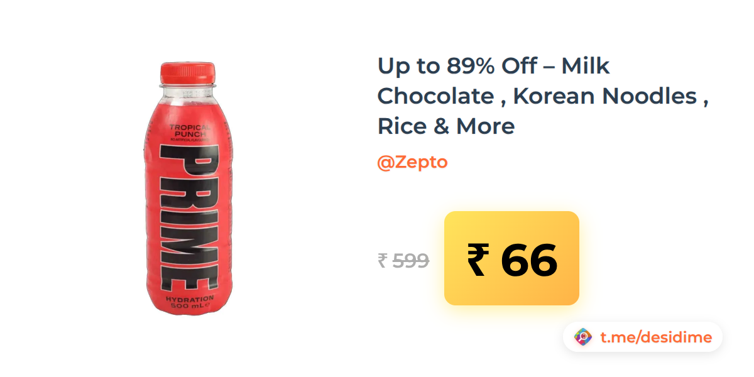Click 'Milk' at end of title's first line

(x=586, y=66)
